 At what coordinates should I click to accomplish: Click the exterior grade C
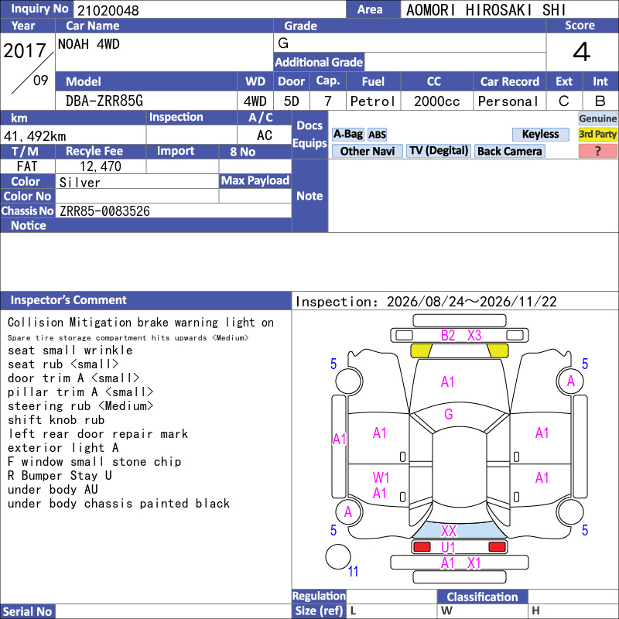coord(564,101)
